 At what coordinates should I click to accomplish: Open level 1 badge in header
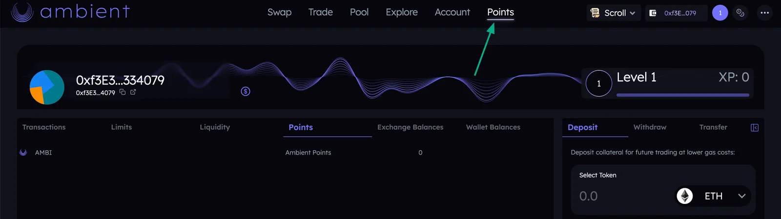720,13
